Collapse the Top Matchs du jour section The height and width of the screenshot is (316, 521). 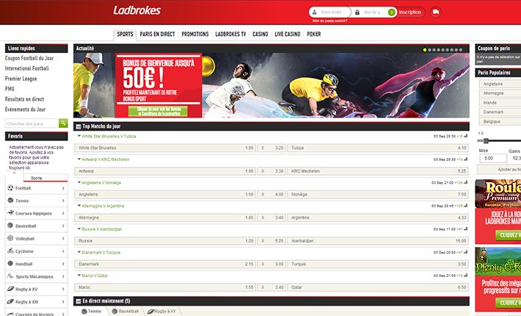(x=79, y=126)
